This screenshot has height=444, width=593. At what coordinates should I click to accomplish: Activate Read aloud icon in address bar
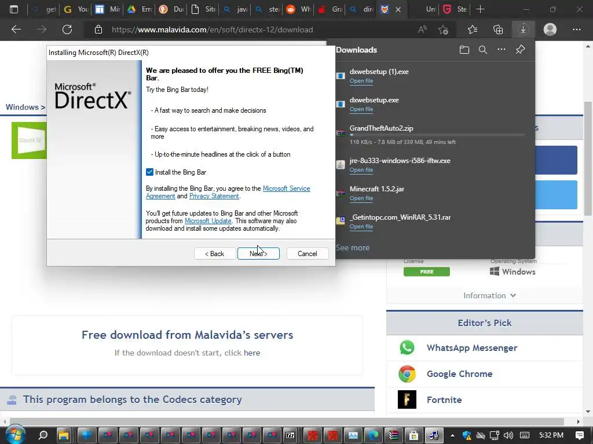(x=422, y=29)
